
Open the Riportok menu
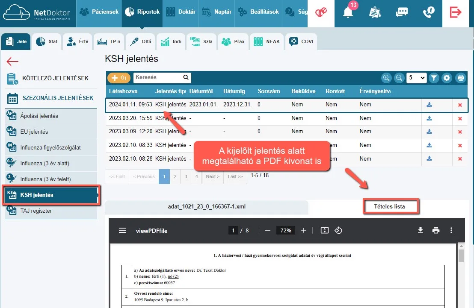pyautogui.click(x=142, y=12)
